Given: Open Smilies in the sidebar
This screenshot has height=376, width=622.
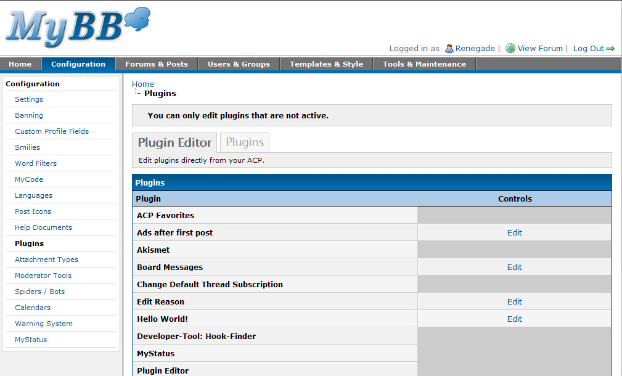Looking at the screenshot, I should point(27,147).
